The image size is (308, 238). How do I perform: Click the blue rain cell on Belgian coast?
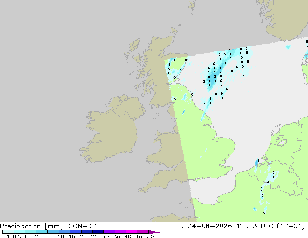(x=257, y=162)
